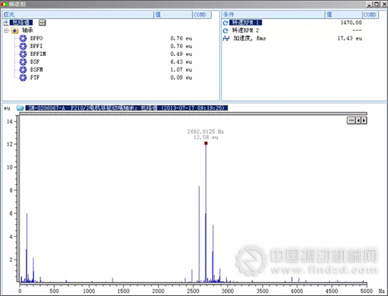This screenshot has width=388, height=296.
Task: Click the COND header in conditions panel
Action: coord(370,15)
